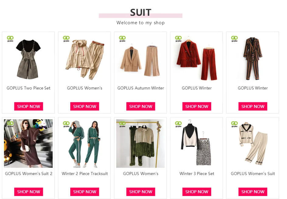Click GOPLUS Women's title under green velvet set
Screen dimensions: 287x199
tap(141, 174)
